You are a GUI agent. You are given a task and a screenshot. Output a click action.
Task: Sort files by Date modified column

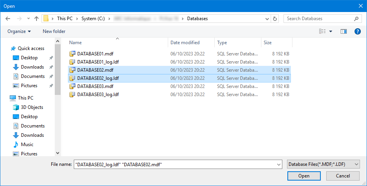185,43
